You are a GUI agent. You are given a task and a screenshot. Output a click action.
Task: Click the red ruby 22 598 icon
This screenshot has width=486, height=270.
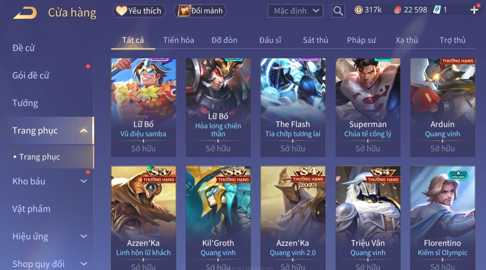tap(398, 10)
